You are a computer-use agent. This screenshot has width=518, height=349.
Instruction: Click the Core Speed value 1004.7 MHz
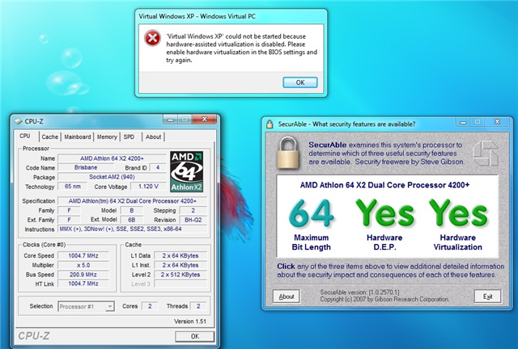coord(83,255)
